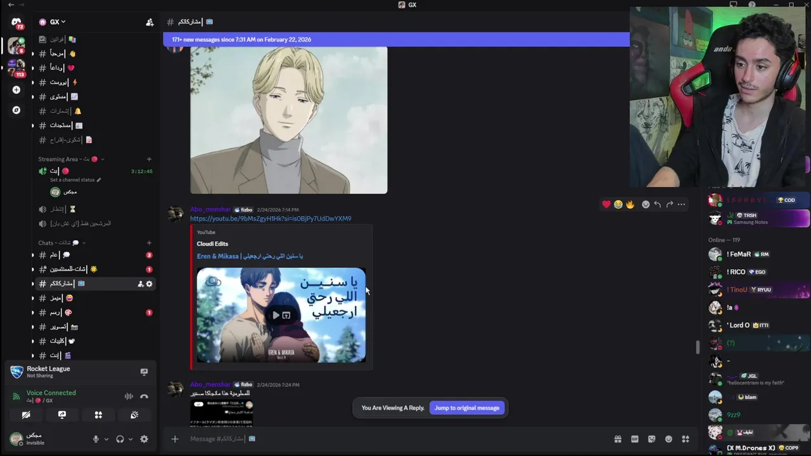Open the قوانين rules channel

95,39
